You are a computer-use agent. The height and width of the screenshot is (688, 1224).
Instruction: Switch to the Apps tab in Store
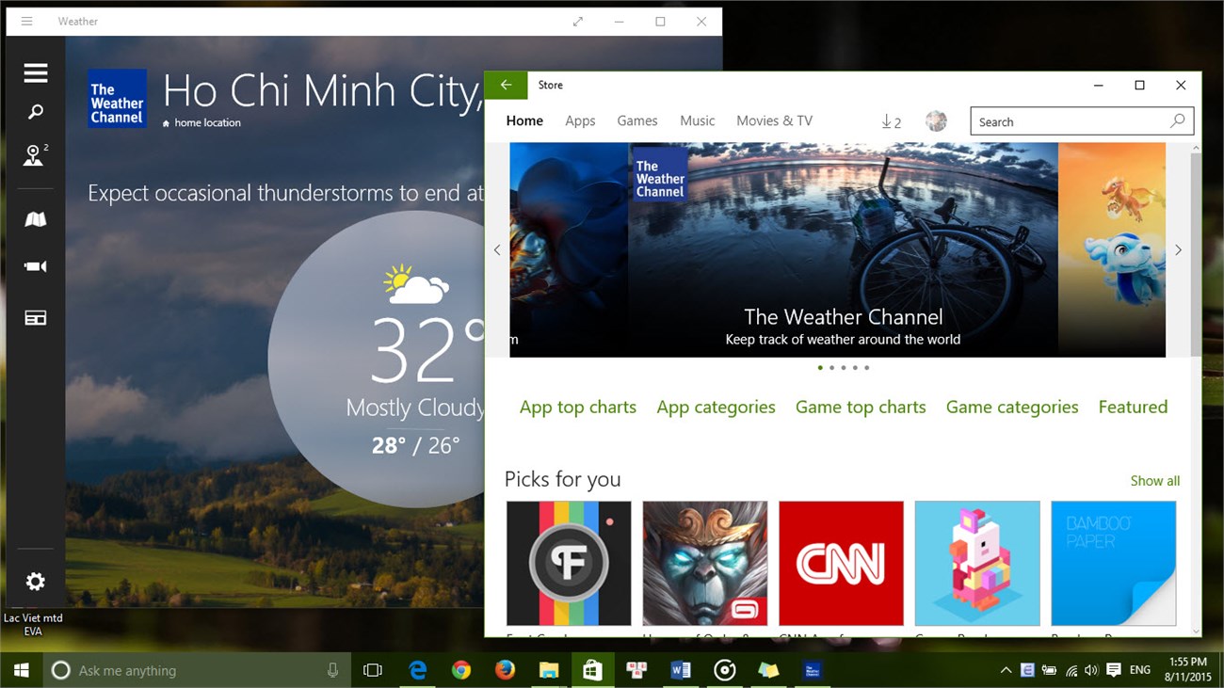[x=580, y=120]
